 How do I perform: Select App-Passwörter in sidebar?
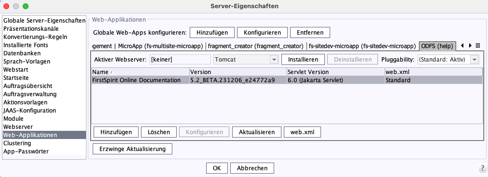click(44, 152)
